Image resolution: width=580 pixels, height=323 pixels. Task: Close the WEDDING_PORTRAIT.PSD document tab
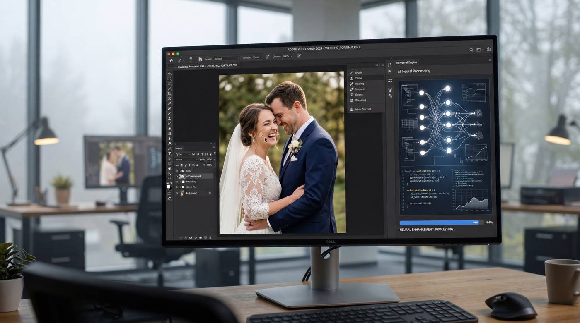tap(175, 67)
